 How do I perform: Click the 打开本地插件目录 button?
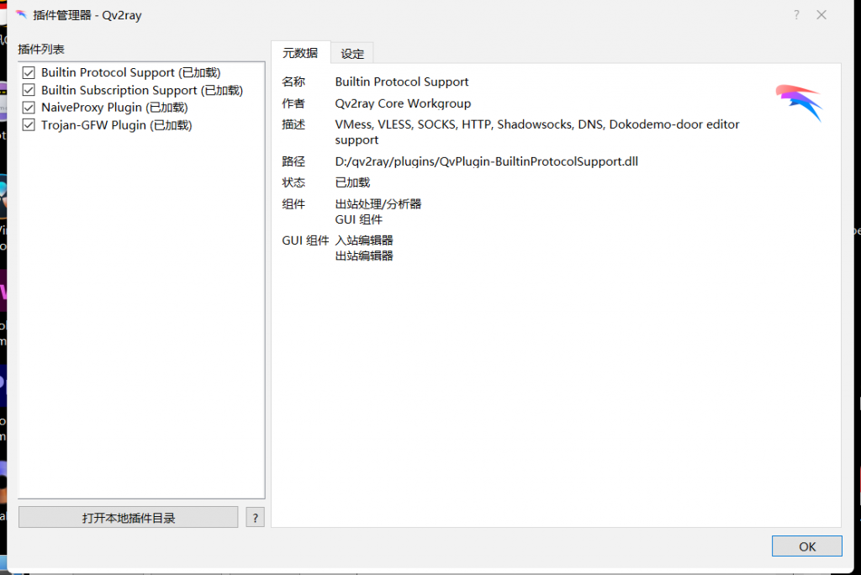point(128,518)
